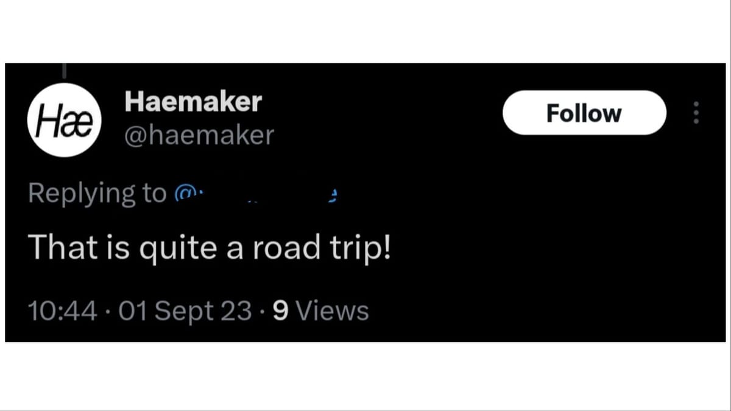Click the word "road" in the reply
This screenshot has width=731, height=411.
[x=286, y=248]
